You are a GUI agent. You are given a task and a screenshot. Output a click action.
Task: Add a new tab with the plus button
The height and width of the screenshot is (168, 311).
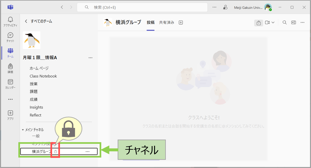[181, 23]
